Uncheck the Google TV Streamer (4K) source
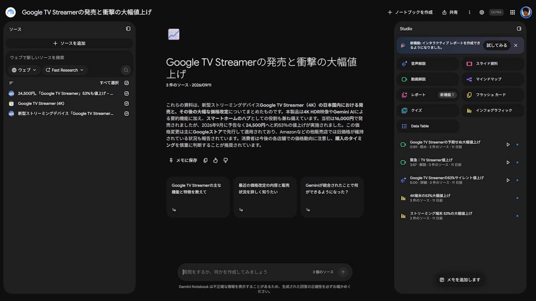This screenshot has width=536, height=301. click(126, 103)
